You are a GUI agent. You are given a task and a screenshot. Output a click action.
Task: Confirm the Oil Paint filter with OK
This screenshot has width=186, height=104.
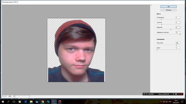[x=169, y=7]
